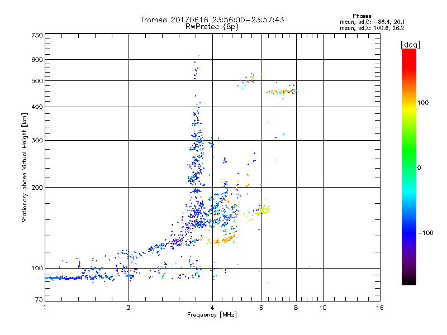Screen dimensions: 447x335
Task: Click the Frequency [MHz] axis label
Action: click(x=212, y=315)
